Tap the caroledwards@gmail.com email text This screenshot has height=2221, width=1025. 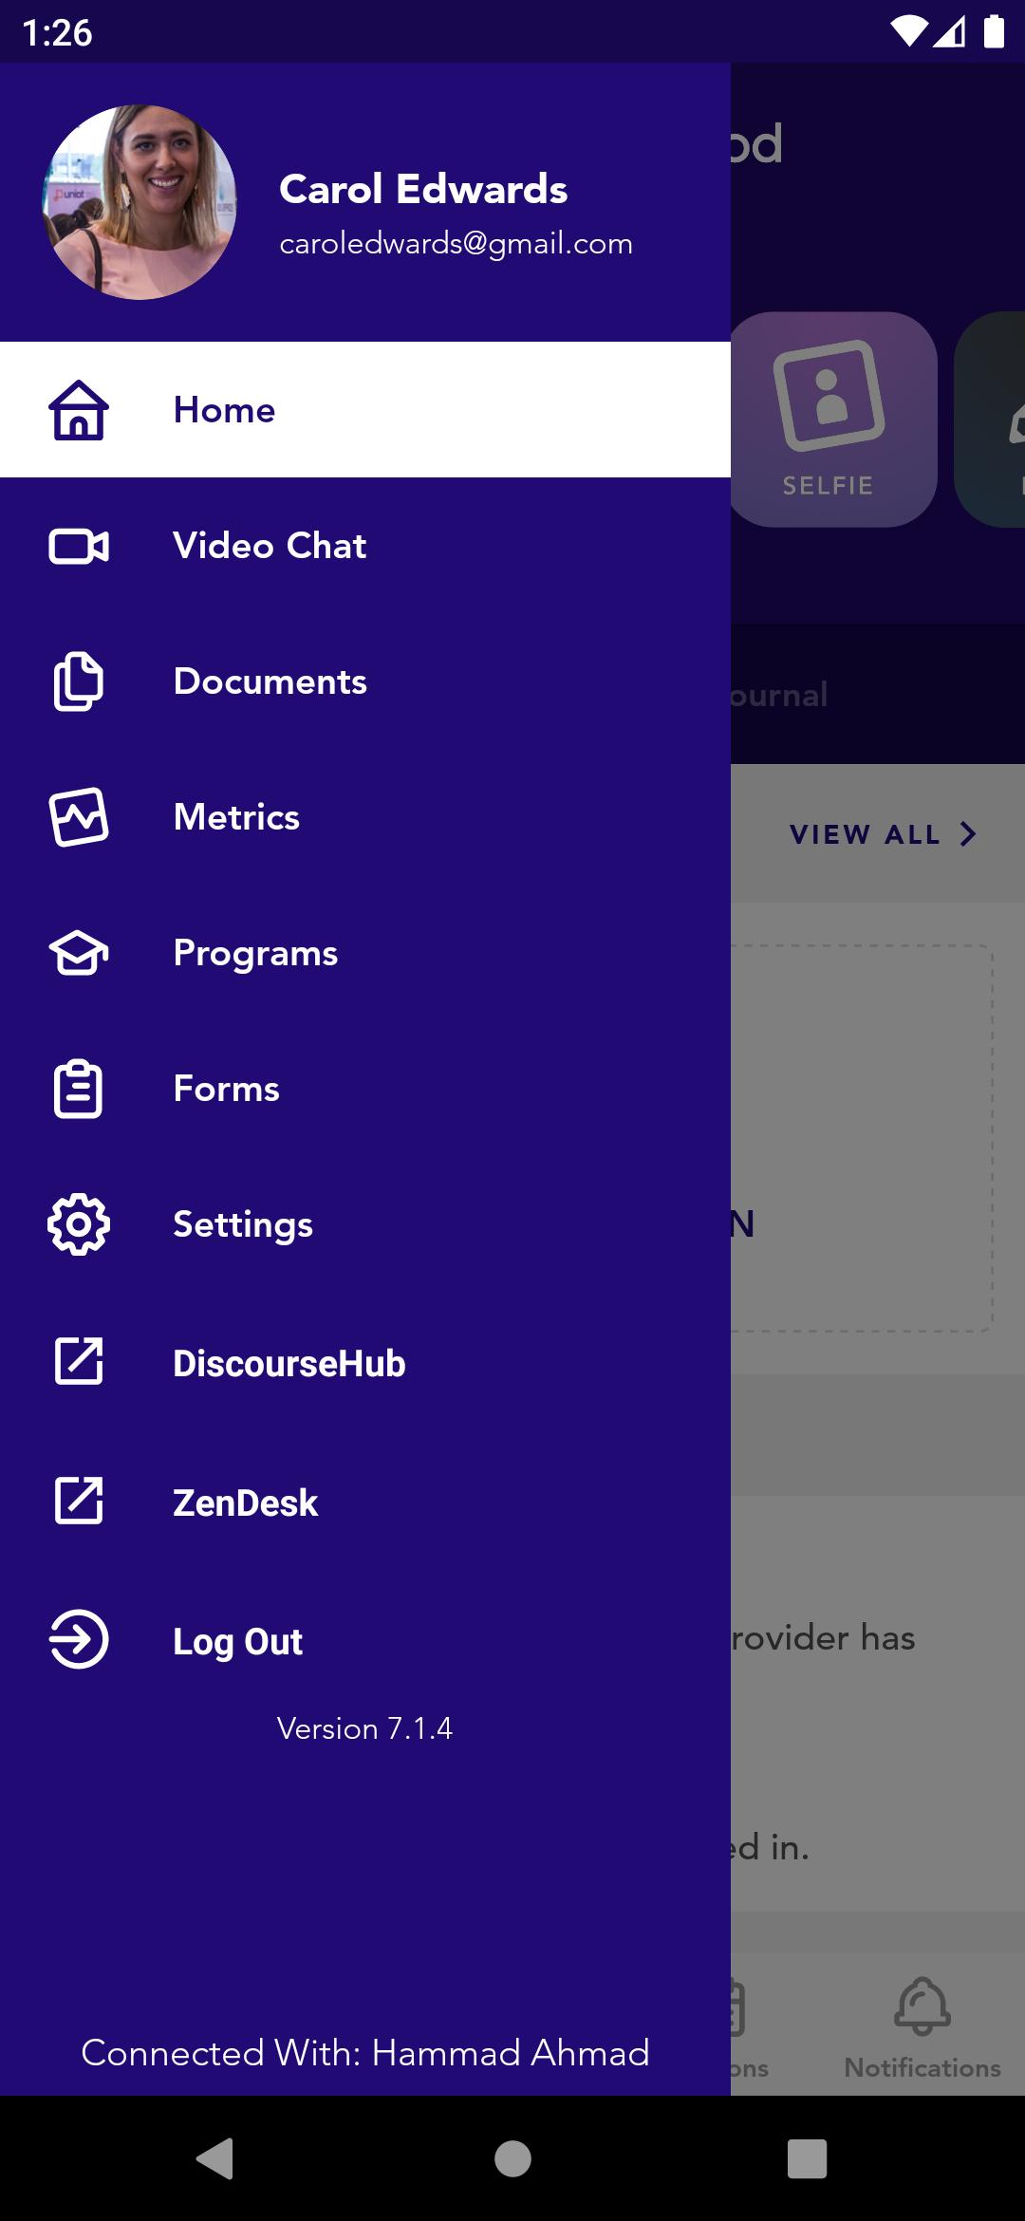(x=456, y=243)
